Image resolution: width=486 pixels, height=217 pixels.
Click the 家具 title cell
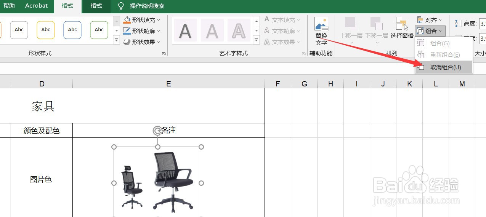pos(43,106)
